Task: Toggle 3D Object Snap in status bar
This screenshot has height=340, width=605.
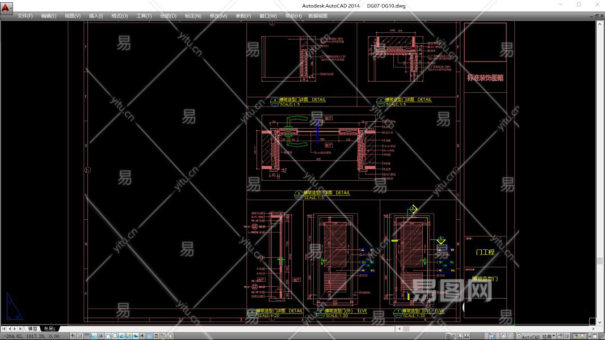Action: click(x=115, y=336)
